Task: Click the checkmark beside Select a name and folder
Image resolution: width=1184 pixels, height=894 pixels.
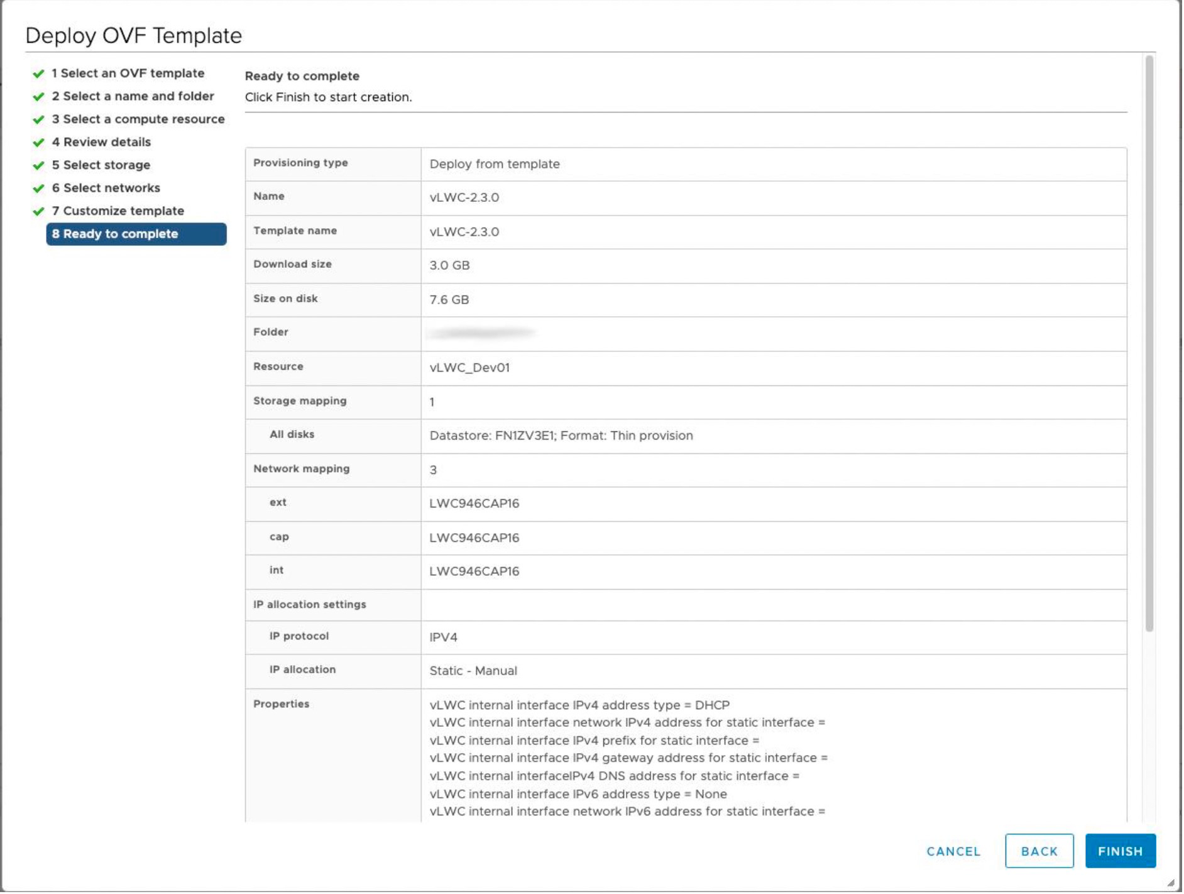Action: tap(37, 96)
